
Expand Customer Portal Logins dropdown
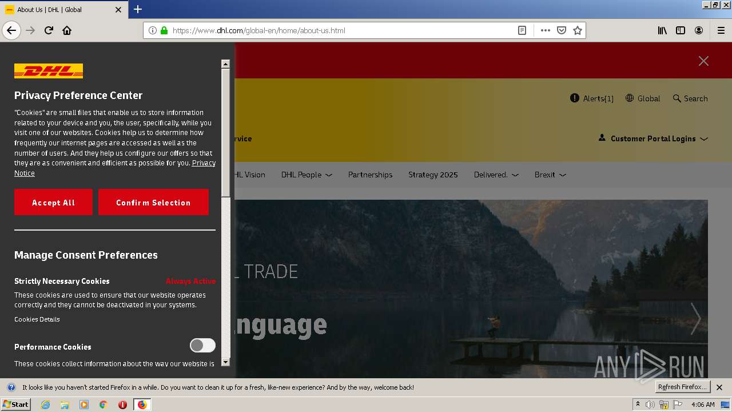[654, 138]
